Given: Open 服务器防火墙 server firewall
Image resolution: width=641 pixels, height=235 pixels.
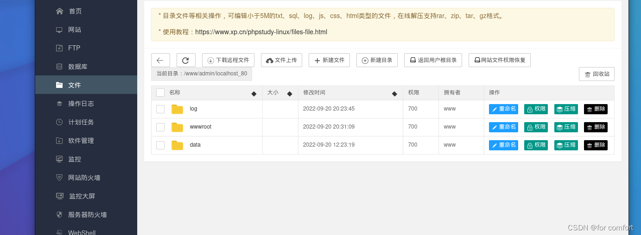Looking at the screenshot, I should pyautogui.click(x=86, y=215).
